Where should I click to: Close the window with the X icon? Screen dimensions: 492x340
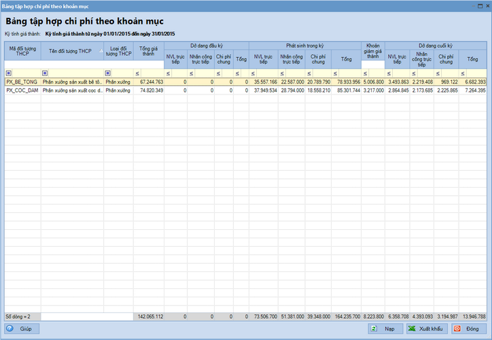click(488, 6)
